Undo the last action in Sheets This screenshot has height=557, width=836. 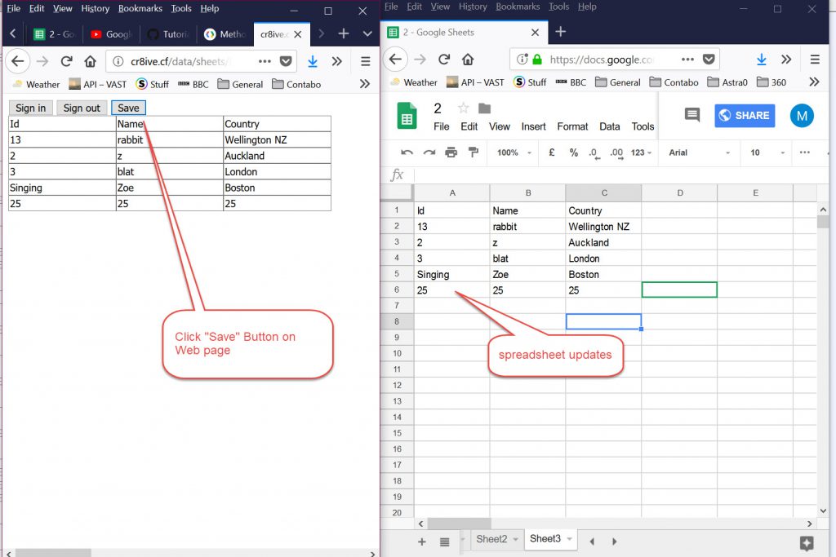407,153
